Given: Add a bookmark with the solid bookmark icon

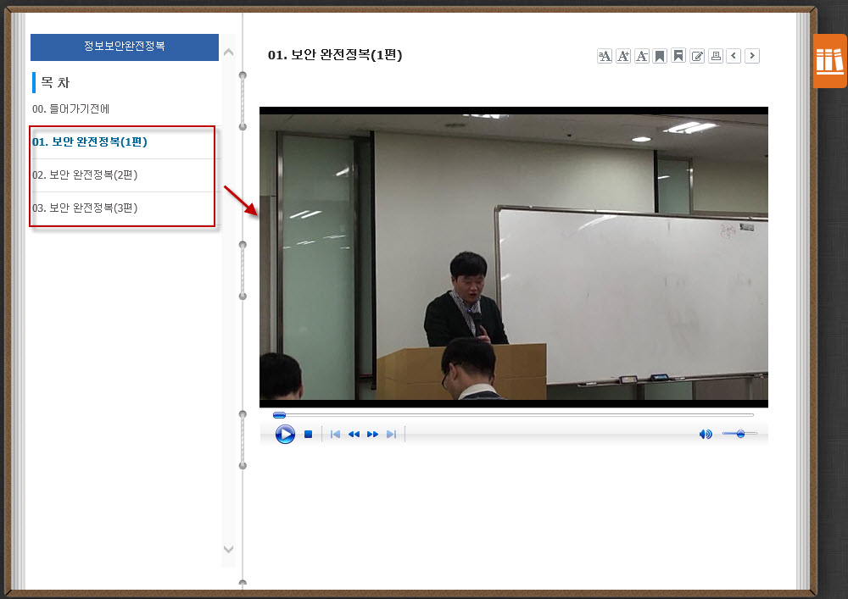Looking at the screenshot, I should [x=660, y=56].
